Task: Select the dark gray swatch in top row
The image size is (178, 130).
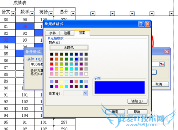Action: click(86, 54)
